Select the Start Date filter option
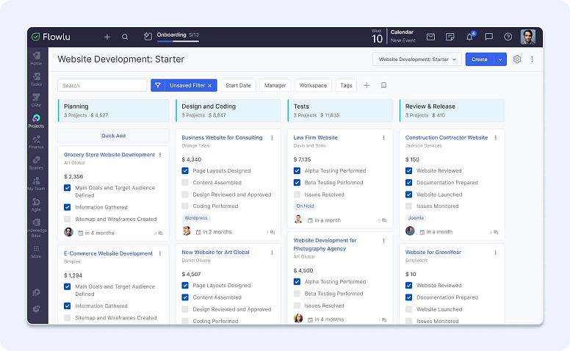Image resolution: width=570 pixels, height=351 pixels. coord(238,85)
